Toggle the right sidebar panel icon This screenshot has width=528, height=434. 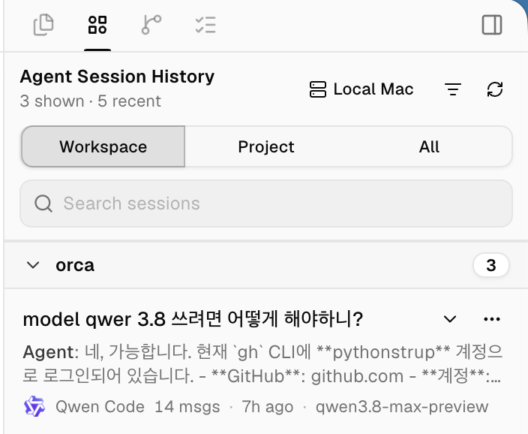pyautogui.click(x=492, y=25)
